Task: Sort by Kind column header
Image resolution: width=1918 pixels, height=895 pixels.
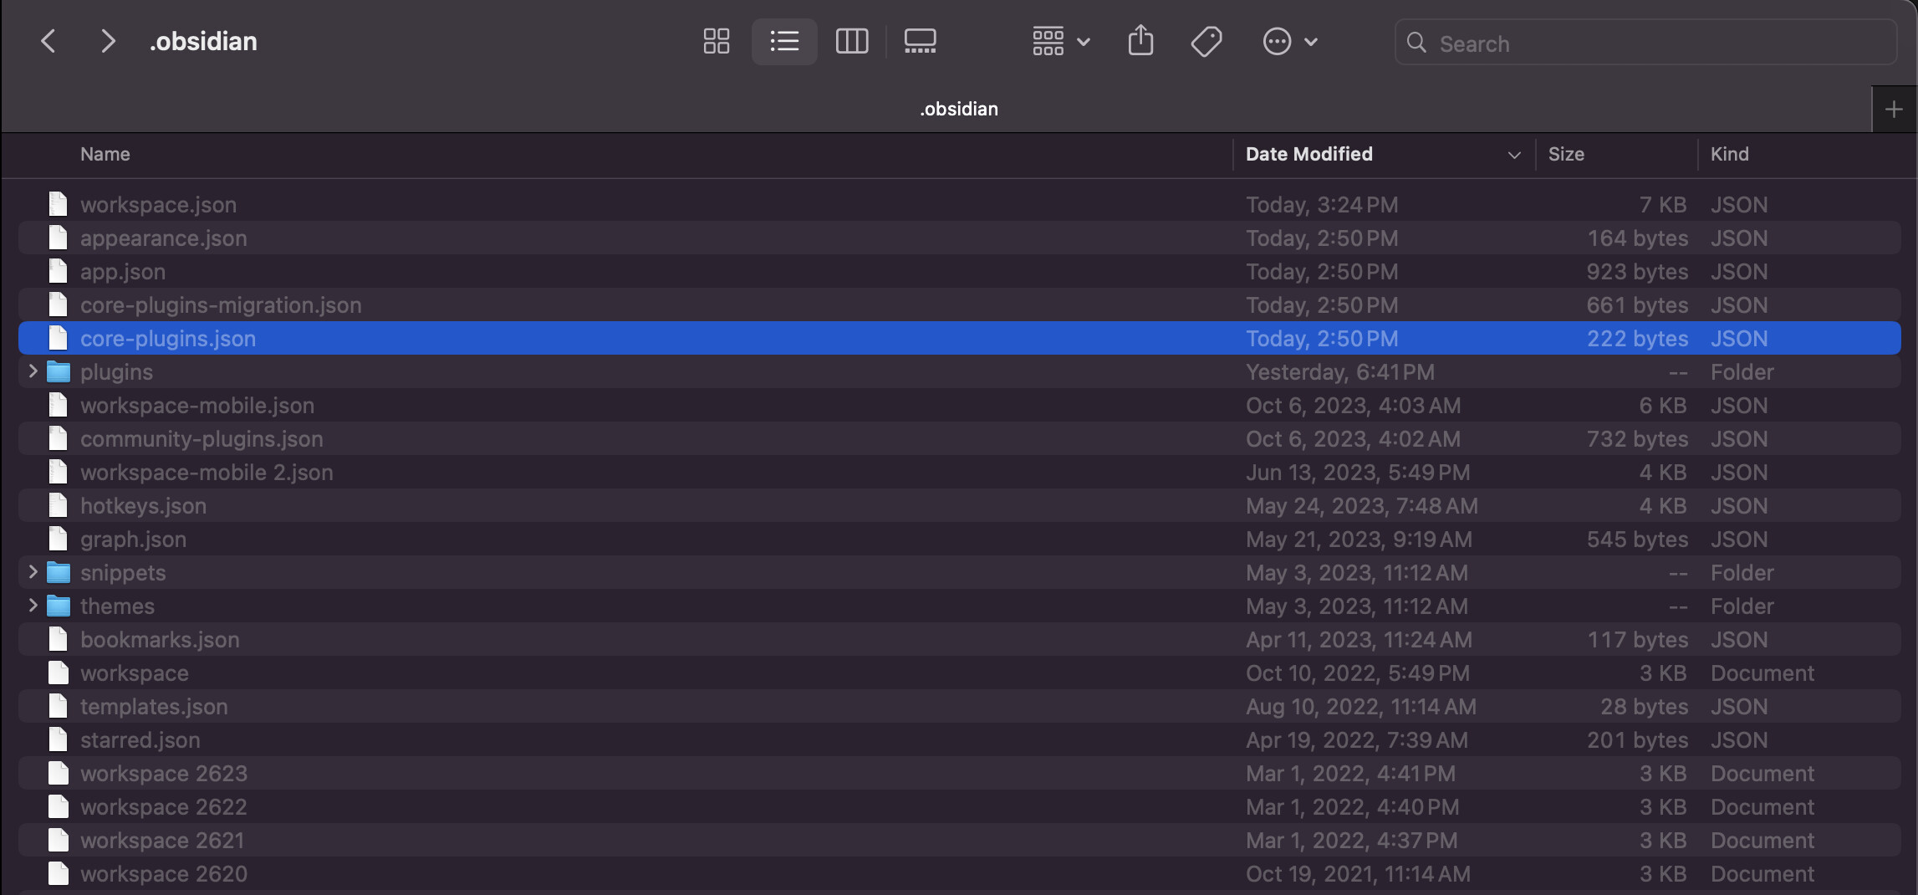Action: 1730,154
